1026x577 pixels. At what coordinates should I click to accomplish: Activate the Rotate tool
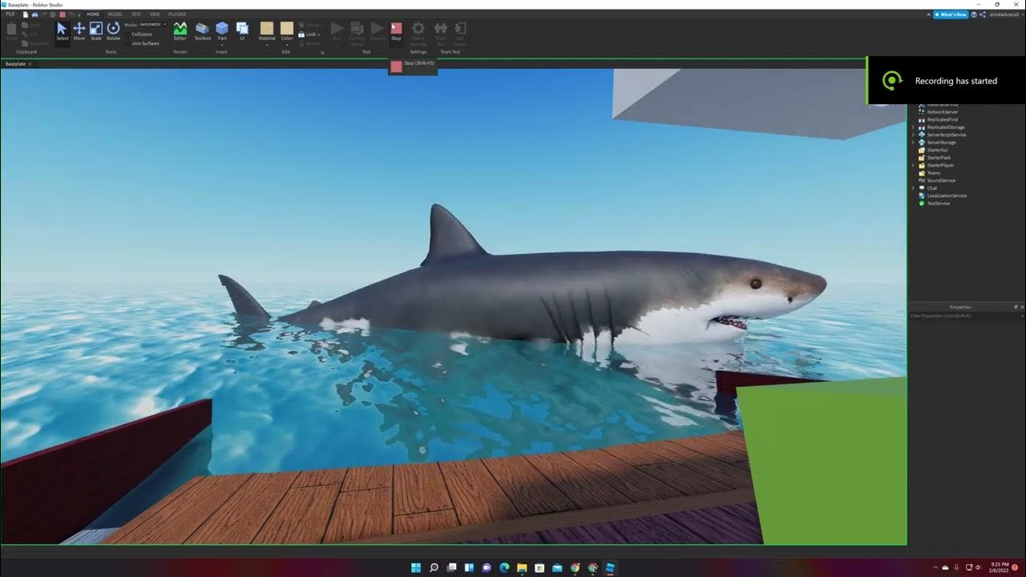tap(113, 31)
